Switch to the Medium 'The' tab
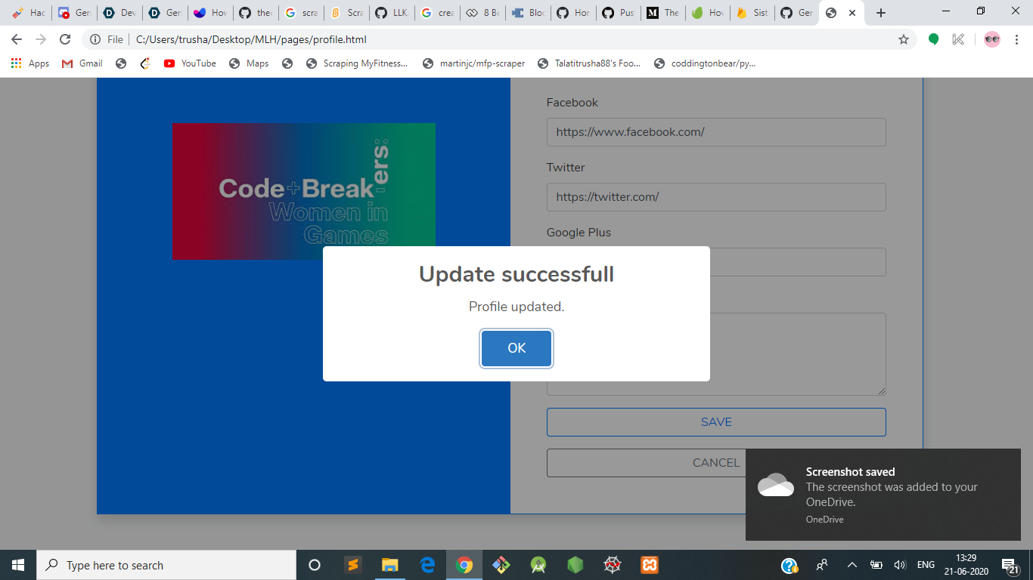This screenshot has width=1033, height=580. click(663, 13)
